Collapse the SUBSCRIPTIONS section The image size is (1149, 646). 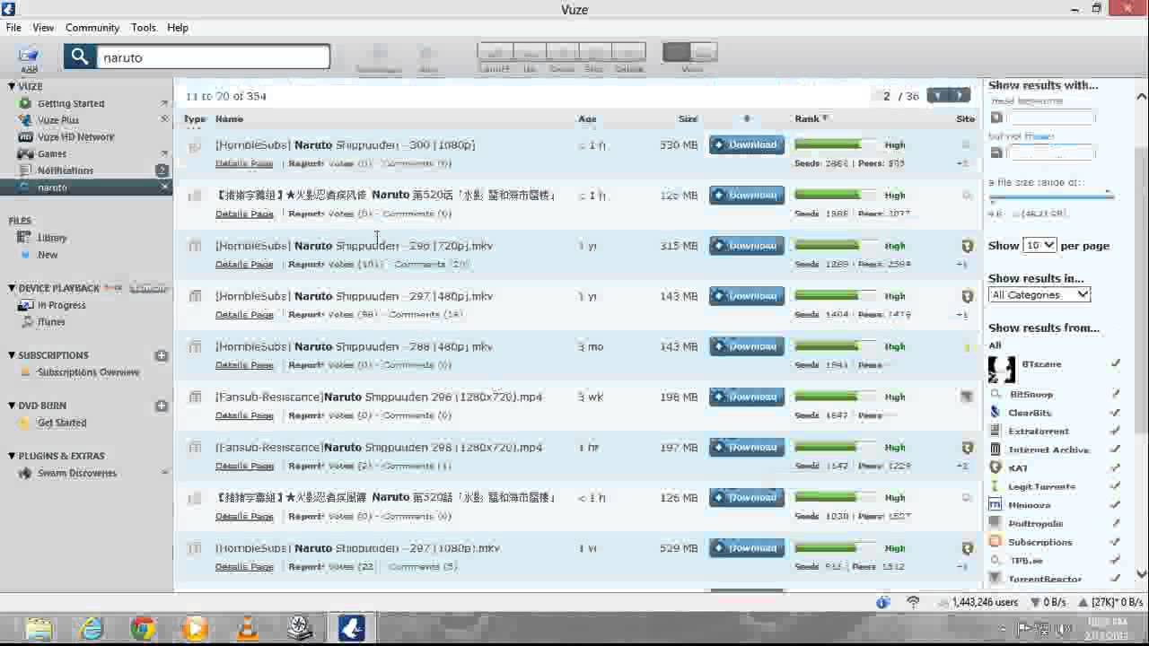(x=12, y=355)
